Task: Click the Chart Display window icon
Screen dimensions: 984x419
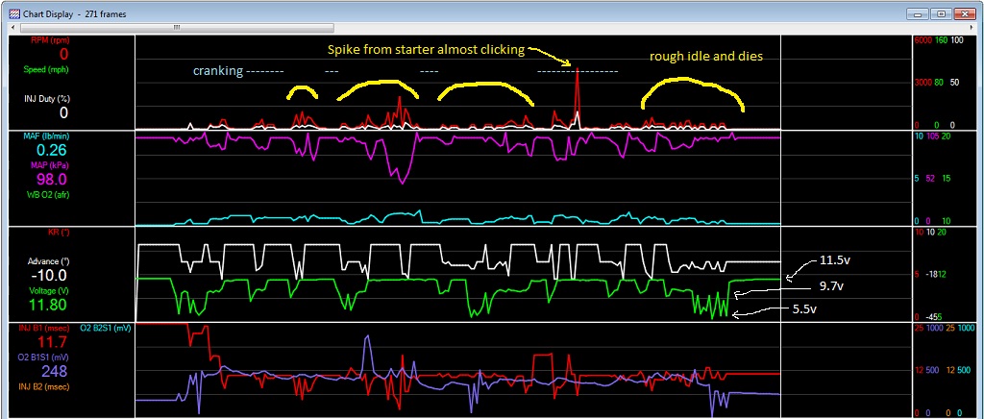Action: (x=13, y=13)
